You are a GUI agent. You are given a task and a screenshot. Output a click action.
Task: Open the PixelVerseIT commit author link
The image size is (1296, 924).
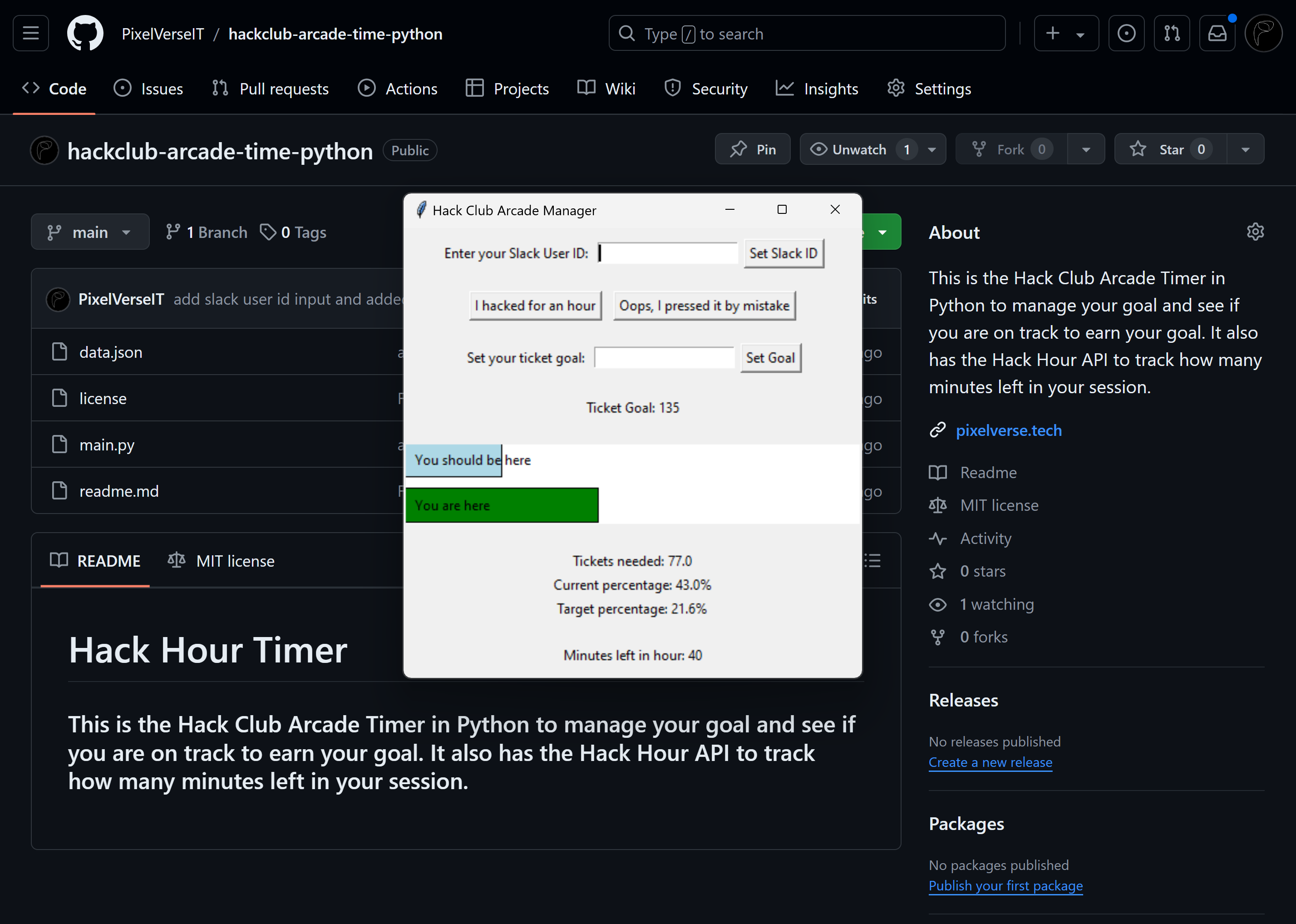[x=121, y=299]
